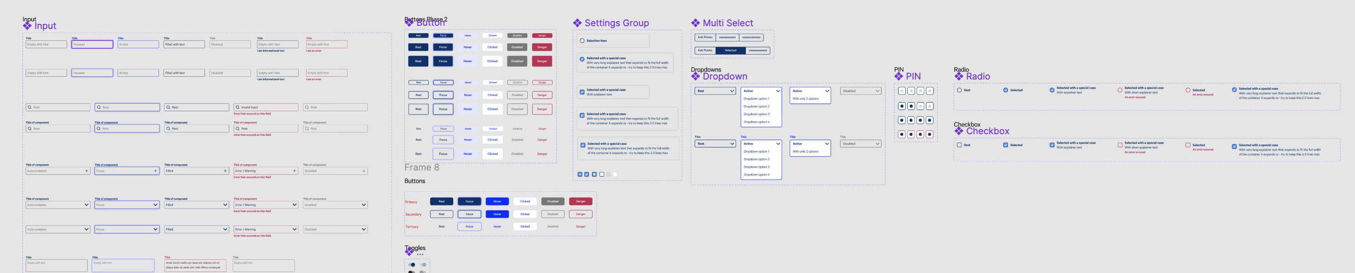Click the Tertiary Hover button in Frame 8
Image resolution: width=1355 pixels, height=273 pixels.
tap(497, 227)
